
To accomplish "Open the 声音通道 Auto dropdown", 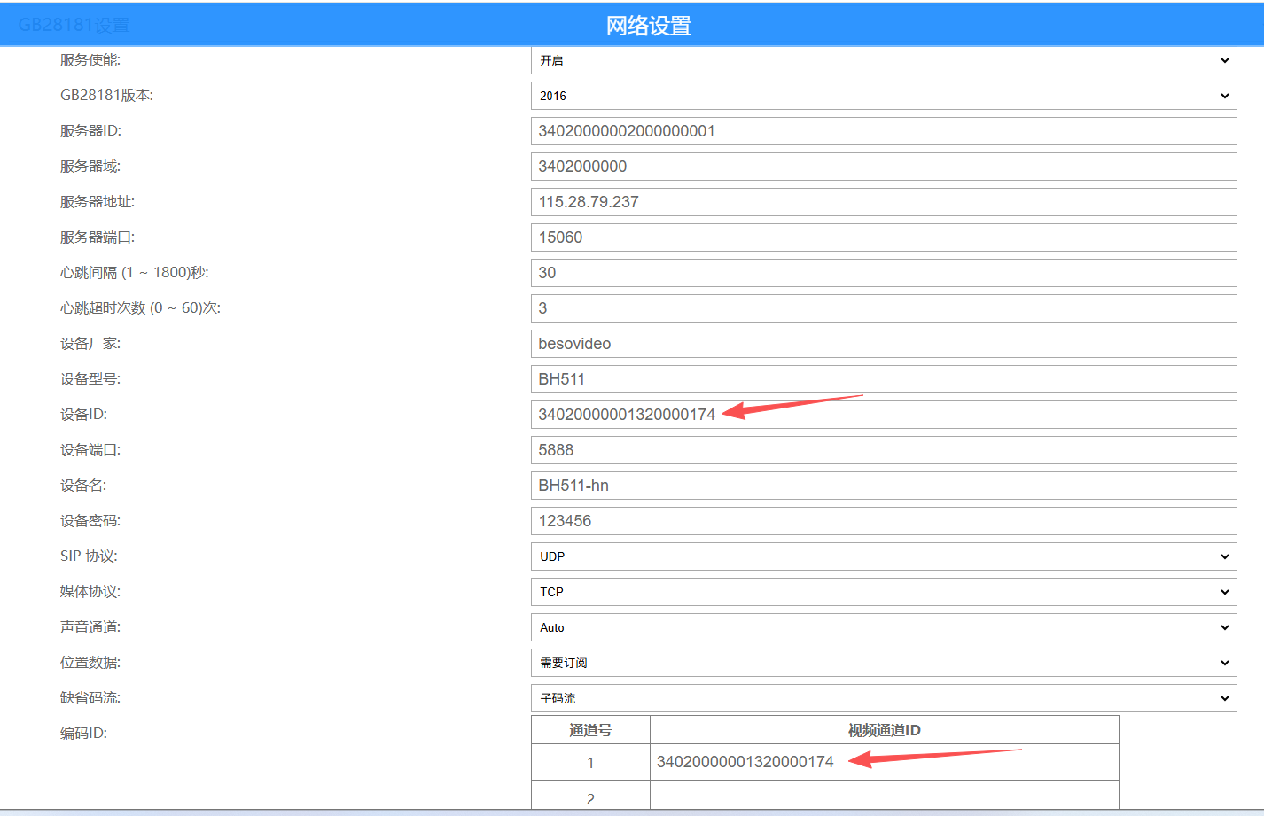I will click(x=883, y=627).
